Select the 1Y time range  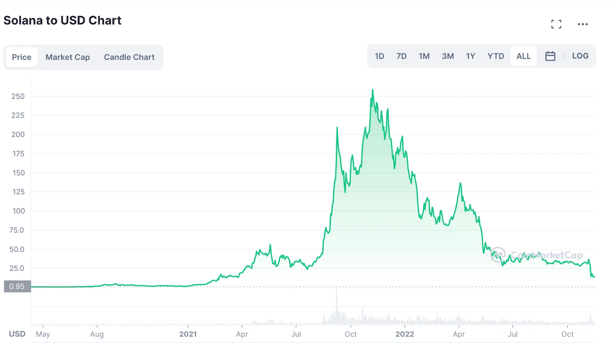(x=470, y=56)
